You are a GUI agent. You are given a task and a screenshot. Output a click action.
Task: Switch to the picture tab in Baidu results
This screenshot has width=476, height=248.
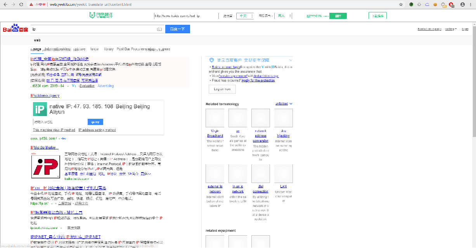point(78,49)
